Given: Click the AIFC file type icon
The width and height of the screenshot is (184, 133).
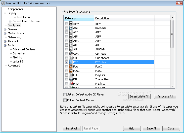Looking at the screenshot, I should click(x=71, y=41).
